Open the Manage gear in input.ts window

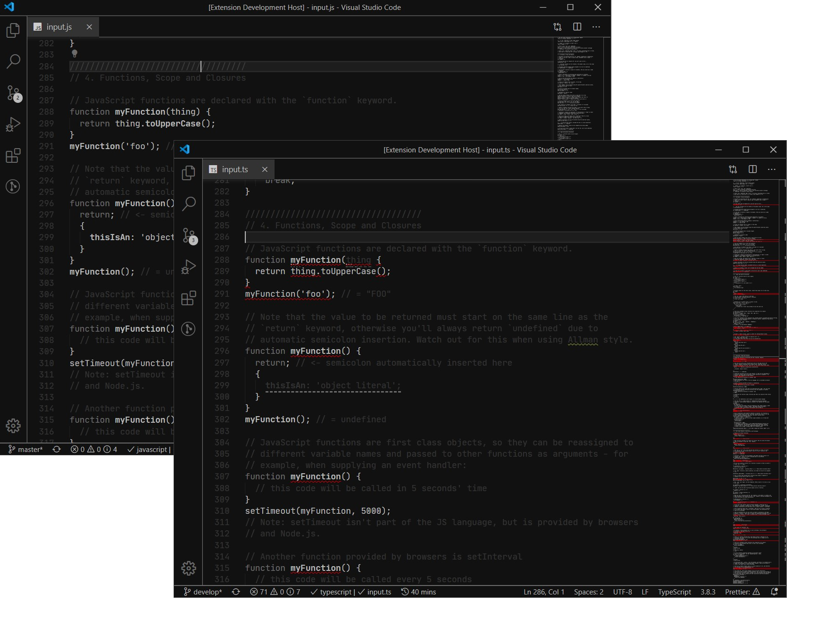[x=188, y=568]
